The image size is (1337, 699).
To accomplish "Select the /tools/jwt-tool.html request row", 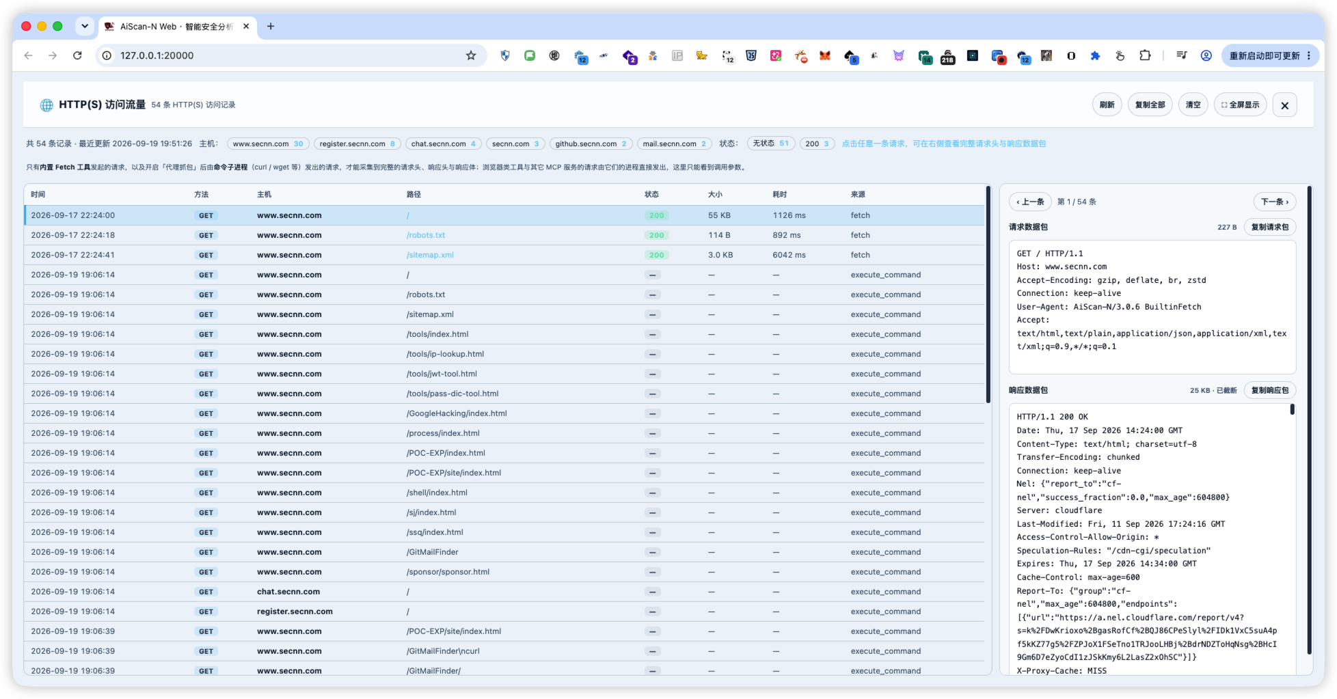I will pyautogui.click(x=504, y=374).
